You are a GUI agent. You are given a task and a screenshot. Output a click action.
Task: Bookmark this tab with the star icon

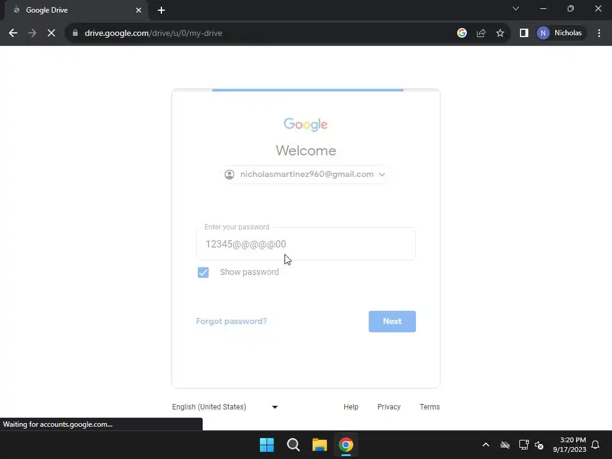(x=500, y=33)
